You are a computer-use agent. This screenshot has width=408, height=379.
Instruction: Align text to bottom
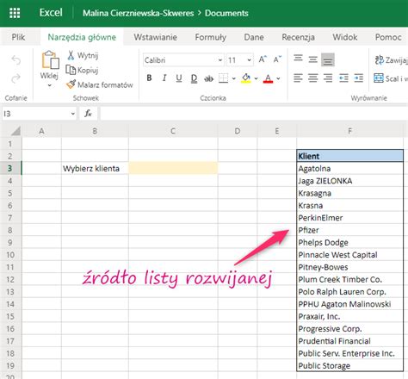tap(328, 59)
